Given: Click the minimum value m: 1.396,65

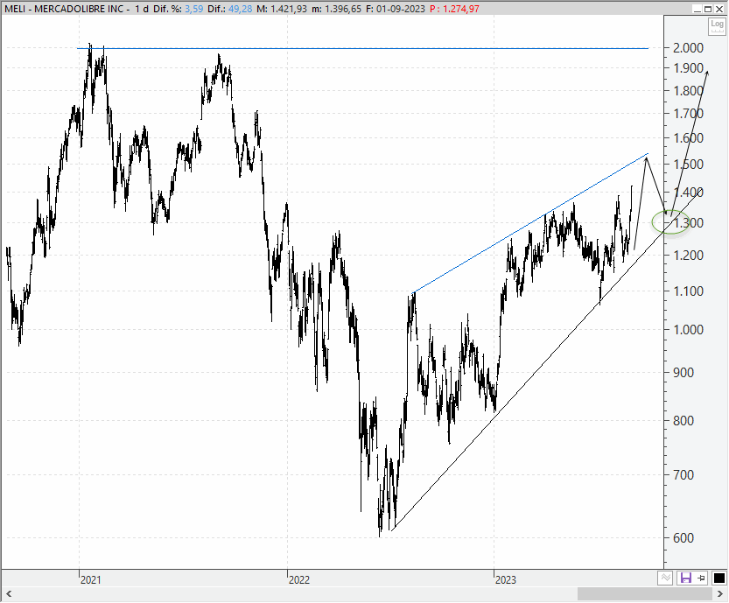Looking at the screenshot, I should pyautogui.click(x=336, y=9).
